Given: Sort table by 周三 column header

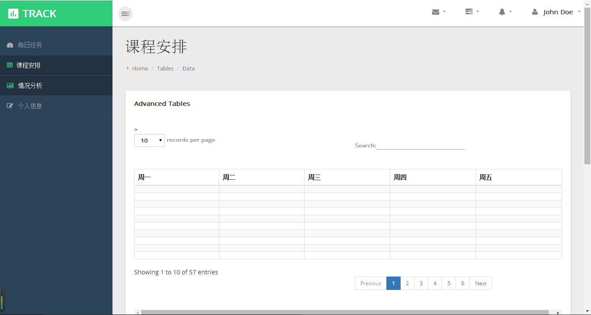Looking at the screenshot, I should (x=347, y=177).
